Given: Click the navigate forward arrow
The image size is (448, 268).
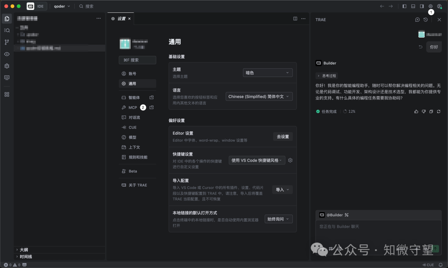Looking at the screenshot, I should coord(391,6).
